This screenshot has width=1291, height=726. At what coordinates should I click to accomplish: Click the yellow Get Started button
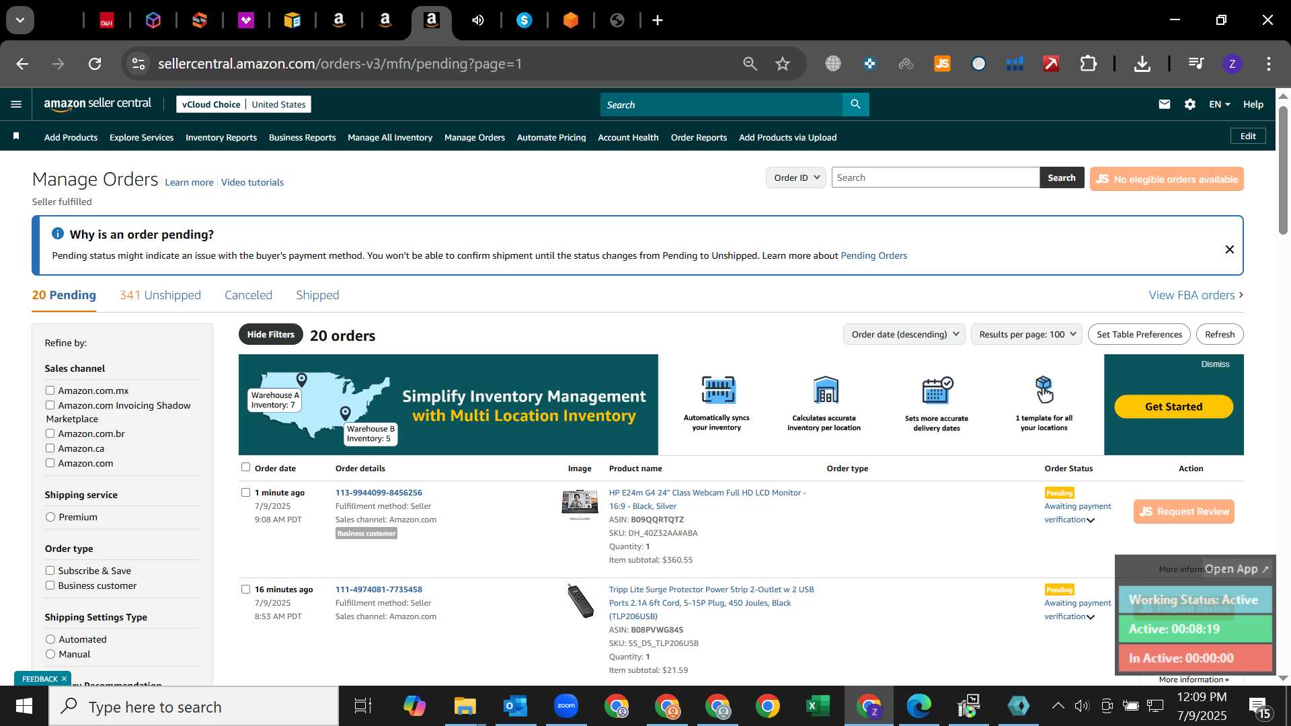pyautogui.click(x=1173, y=407)
